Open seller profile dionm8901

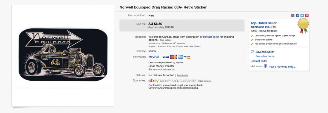(x=257, y=27)
